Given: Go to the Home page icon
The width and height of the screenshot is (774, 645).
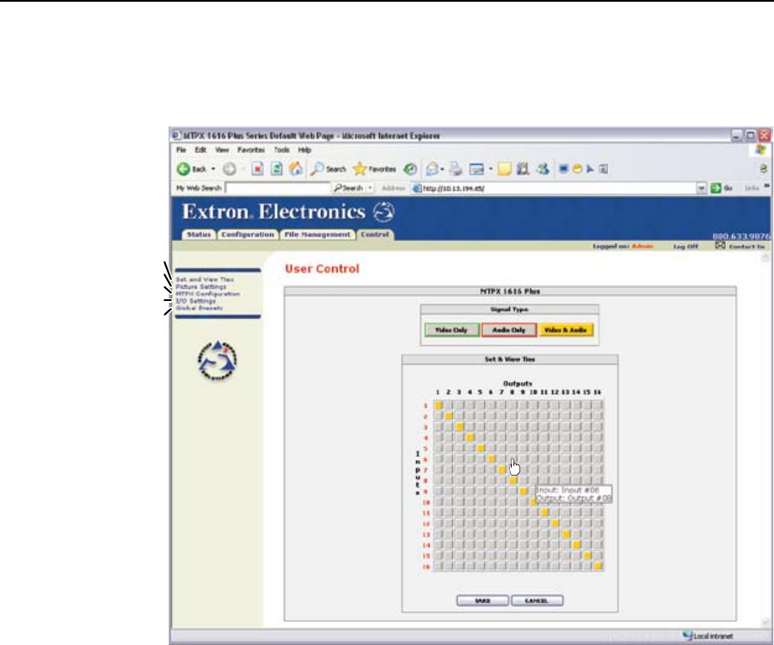Looking at the screenshot, I should click(x=296, y=169).
